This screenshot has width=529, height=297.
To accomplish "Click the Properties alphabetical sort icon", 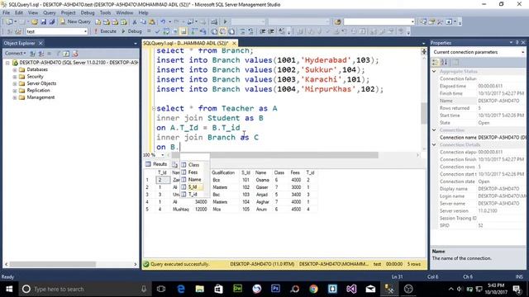I will 444,63.
